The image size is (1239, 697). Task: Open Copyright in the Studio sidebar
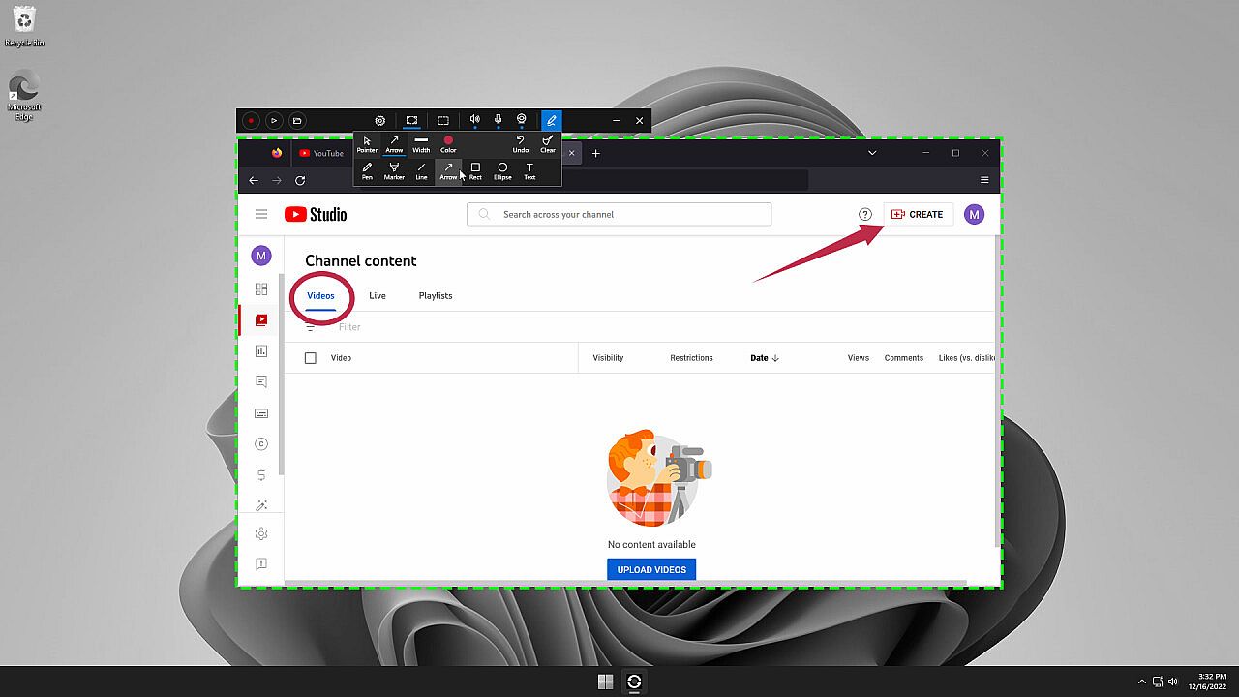coord(261,444)
